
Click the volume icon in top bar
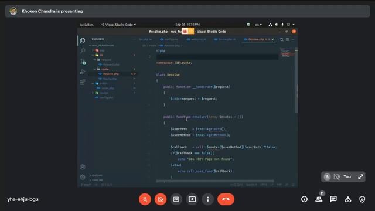277,25
